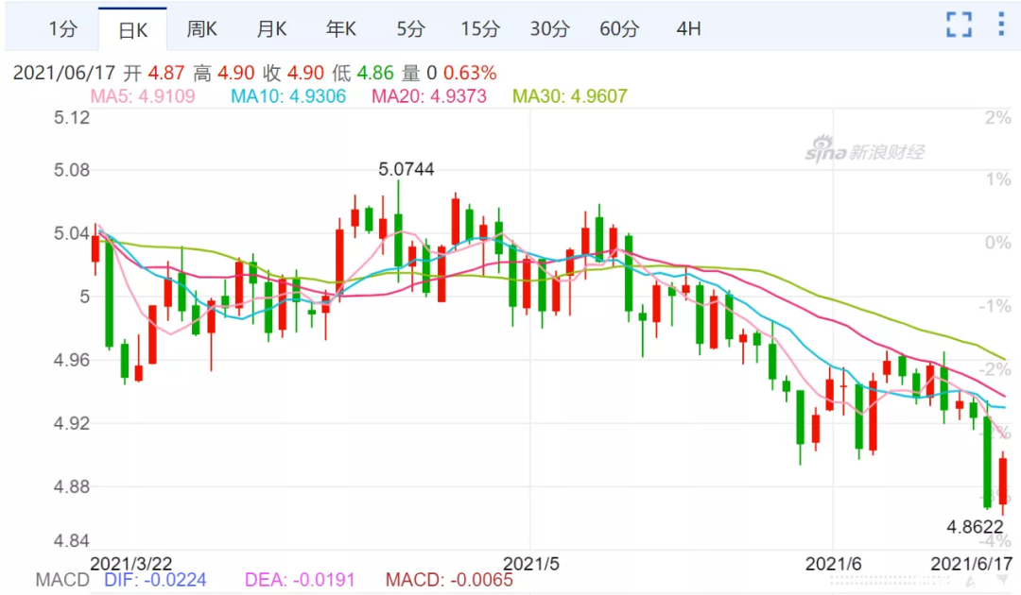Click the MA30: 4.9607 indicator label

click(x=570, y=96)
